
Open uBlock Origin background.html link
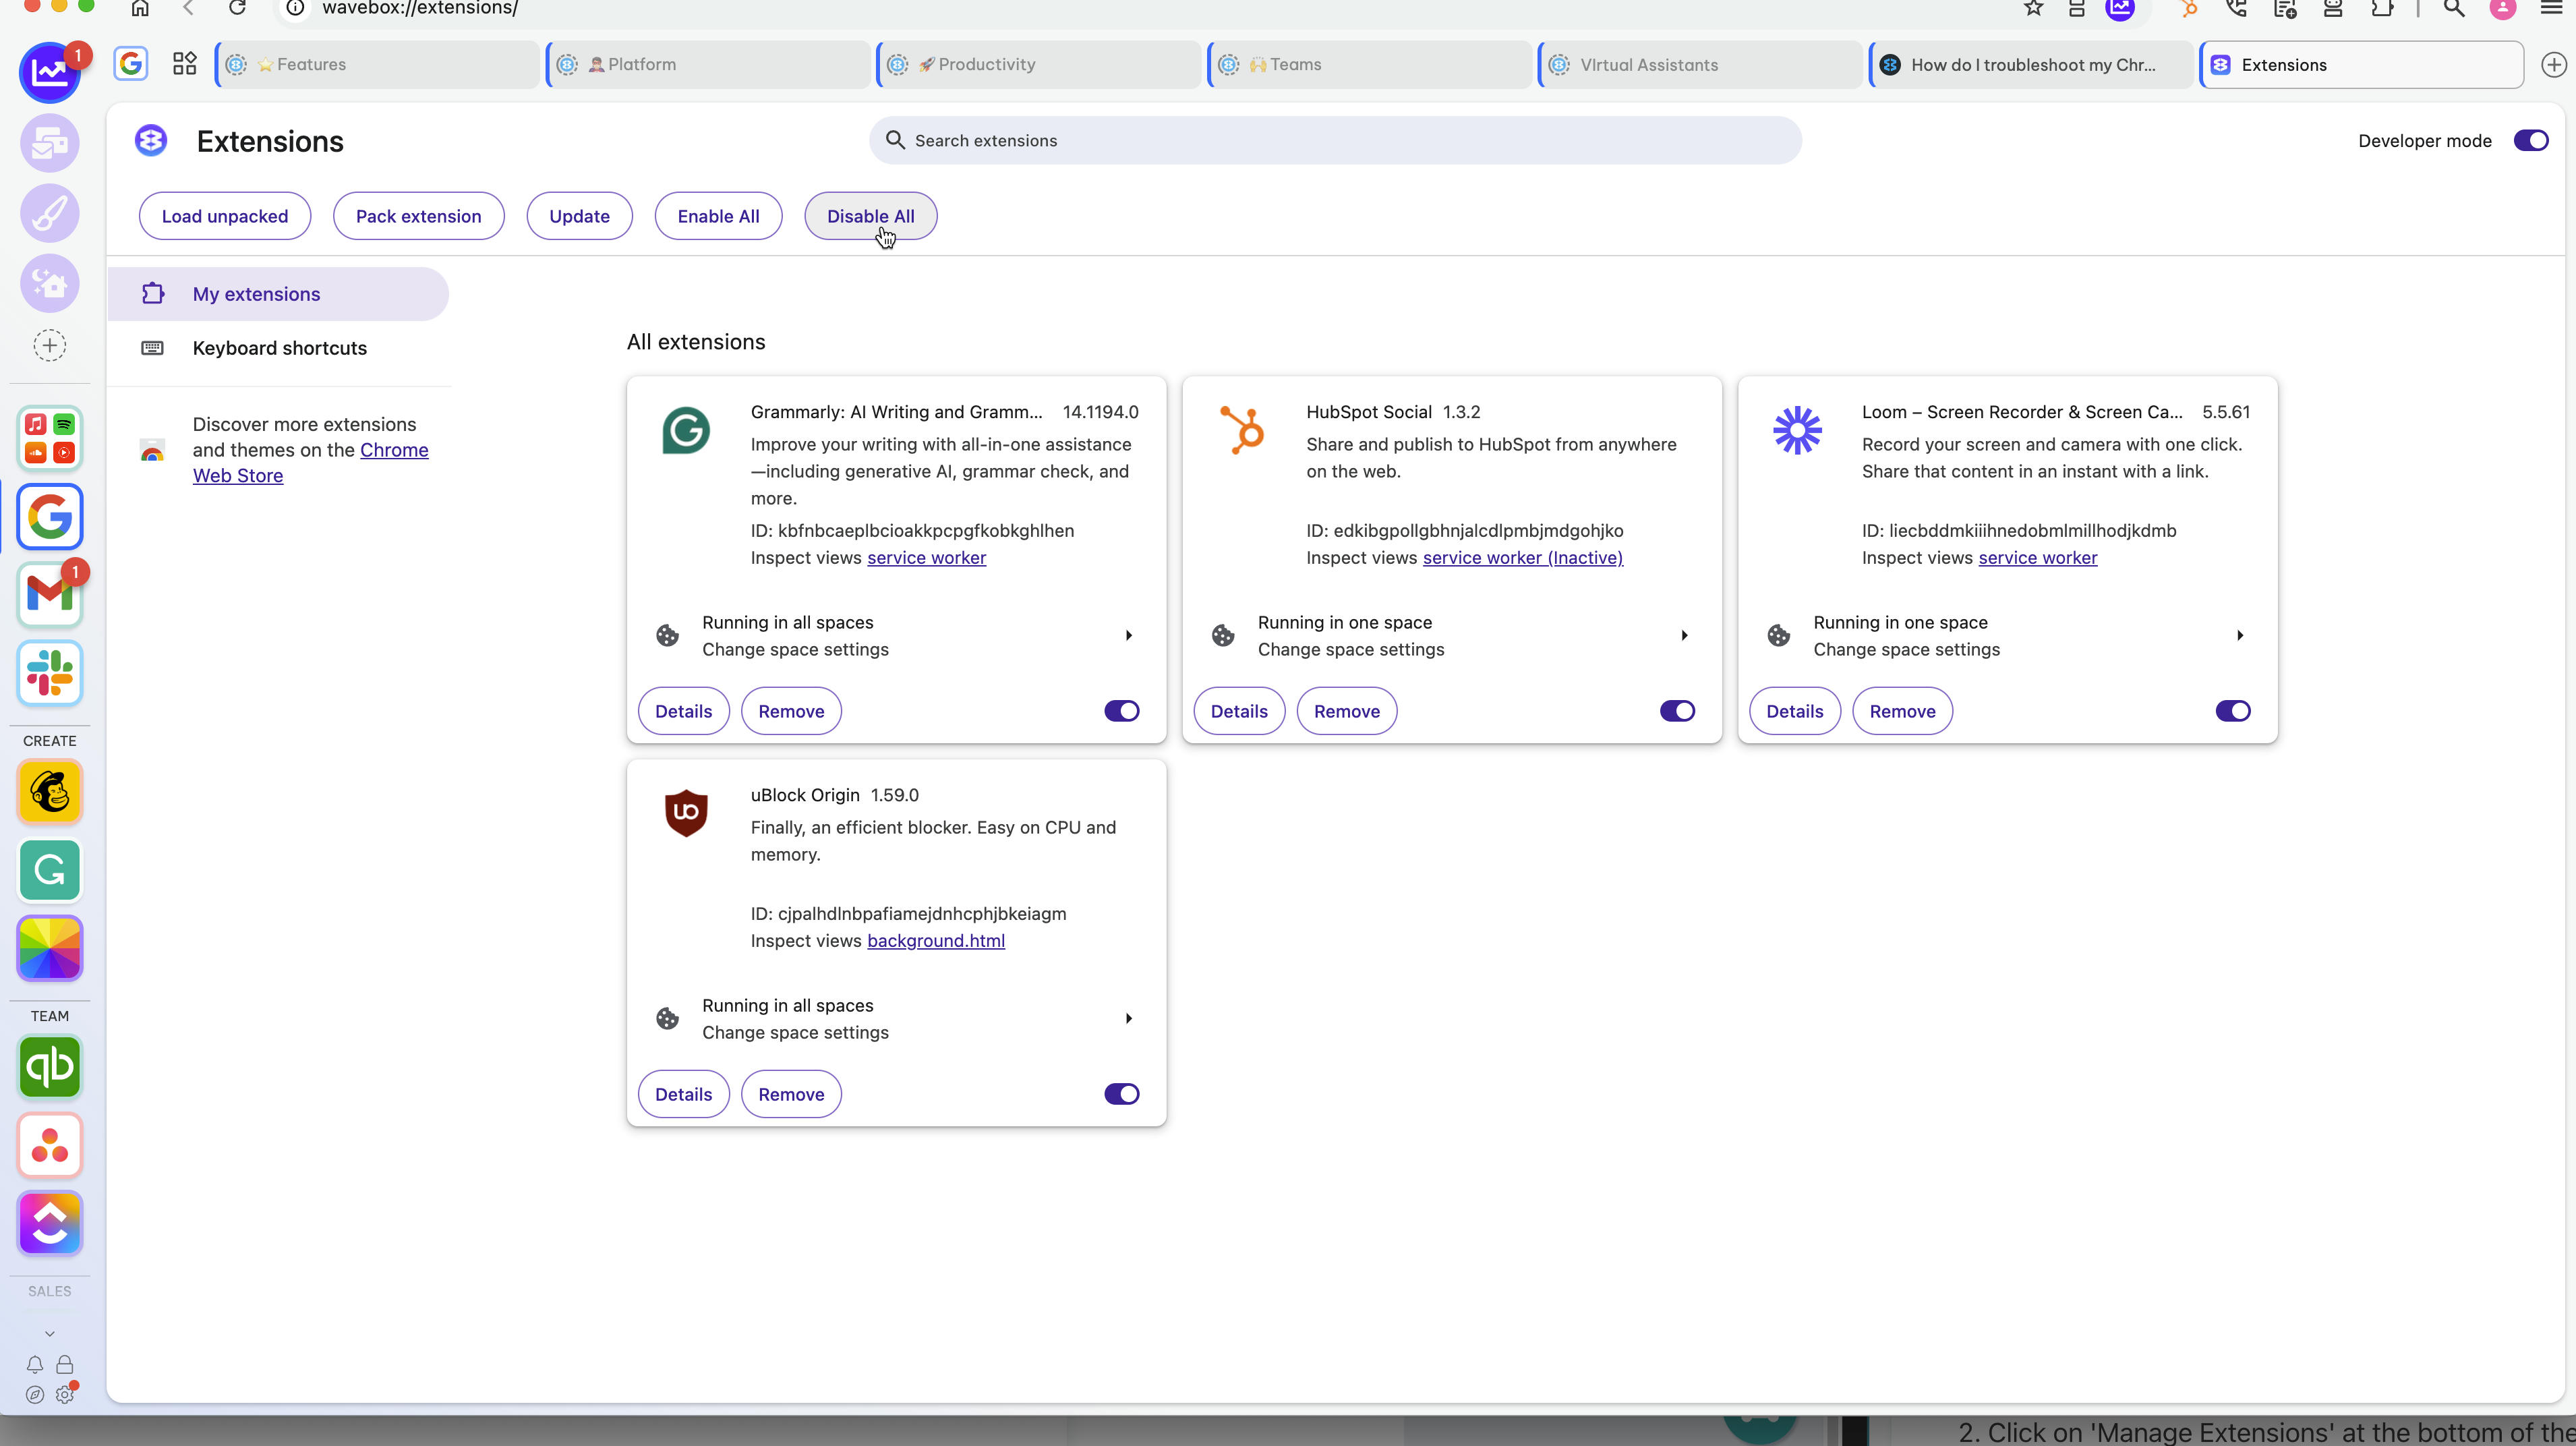935,941
